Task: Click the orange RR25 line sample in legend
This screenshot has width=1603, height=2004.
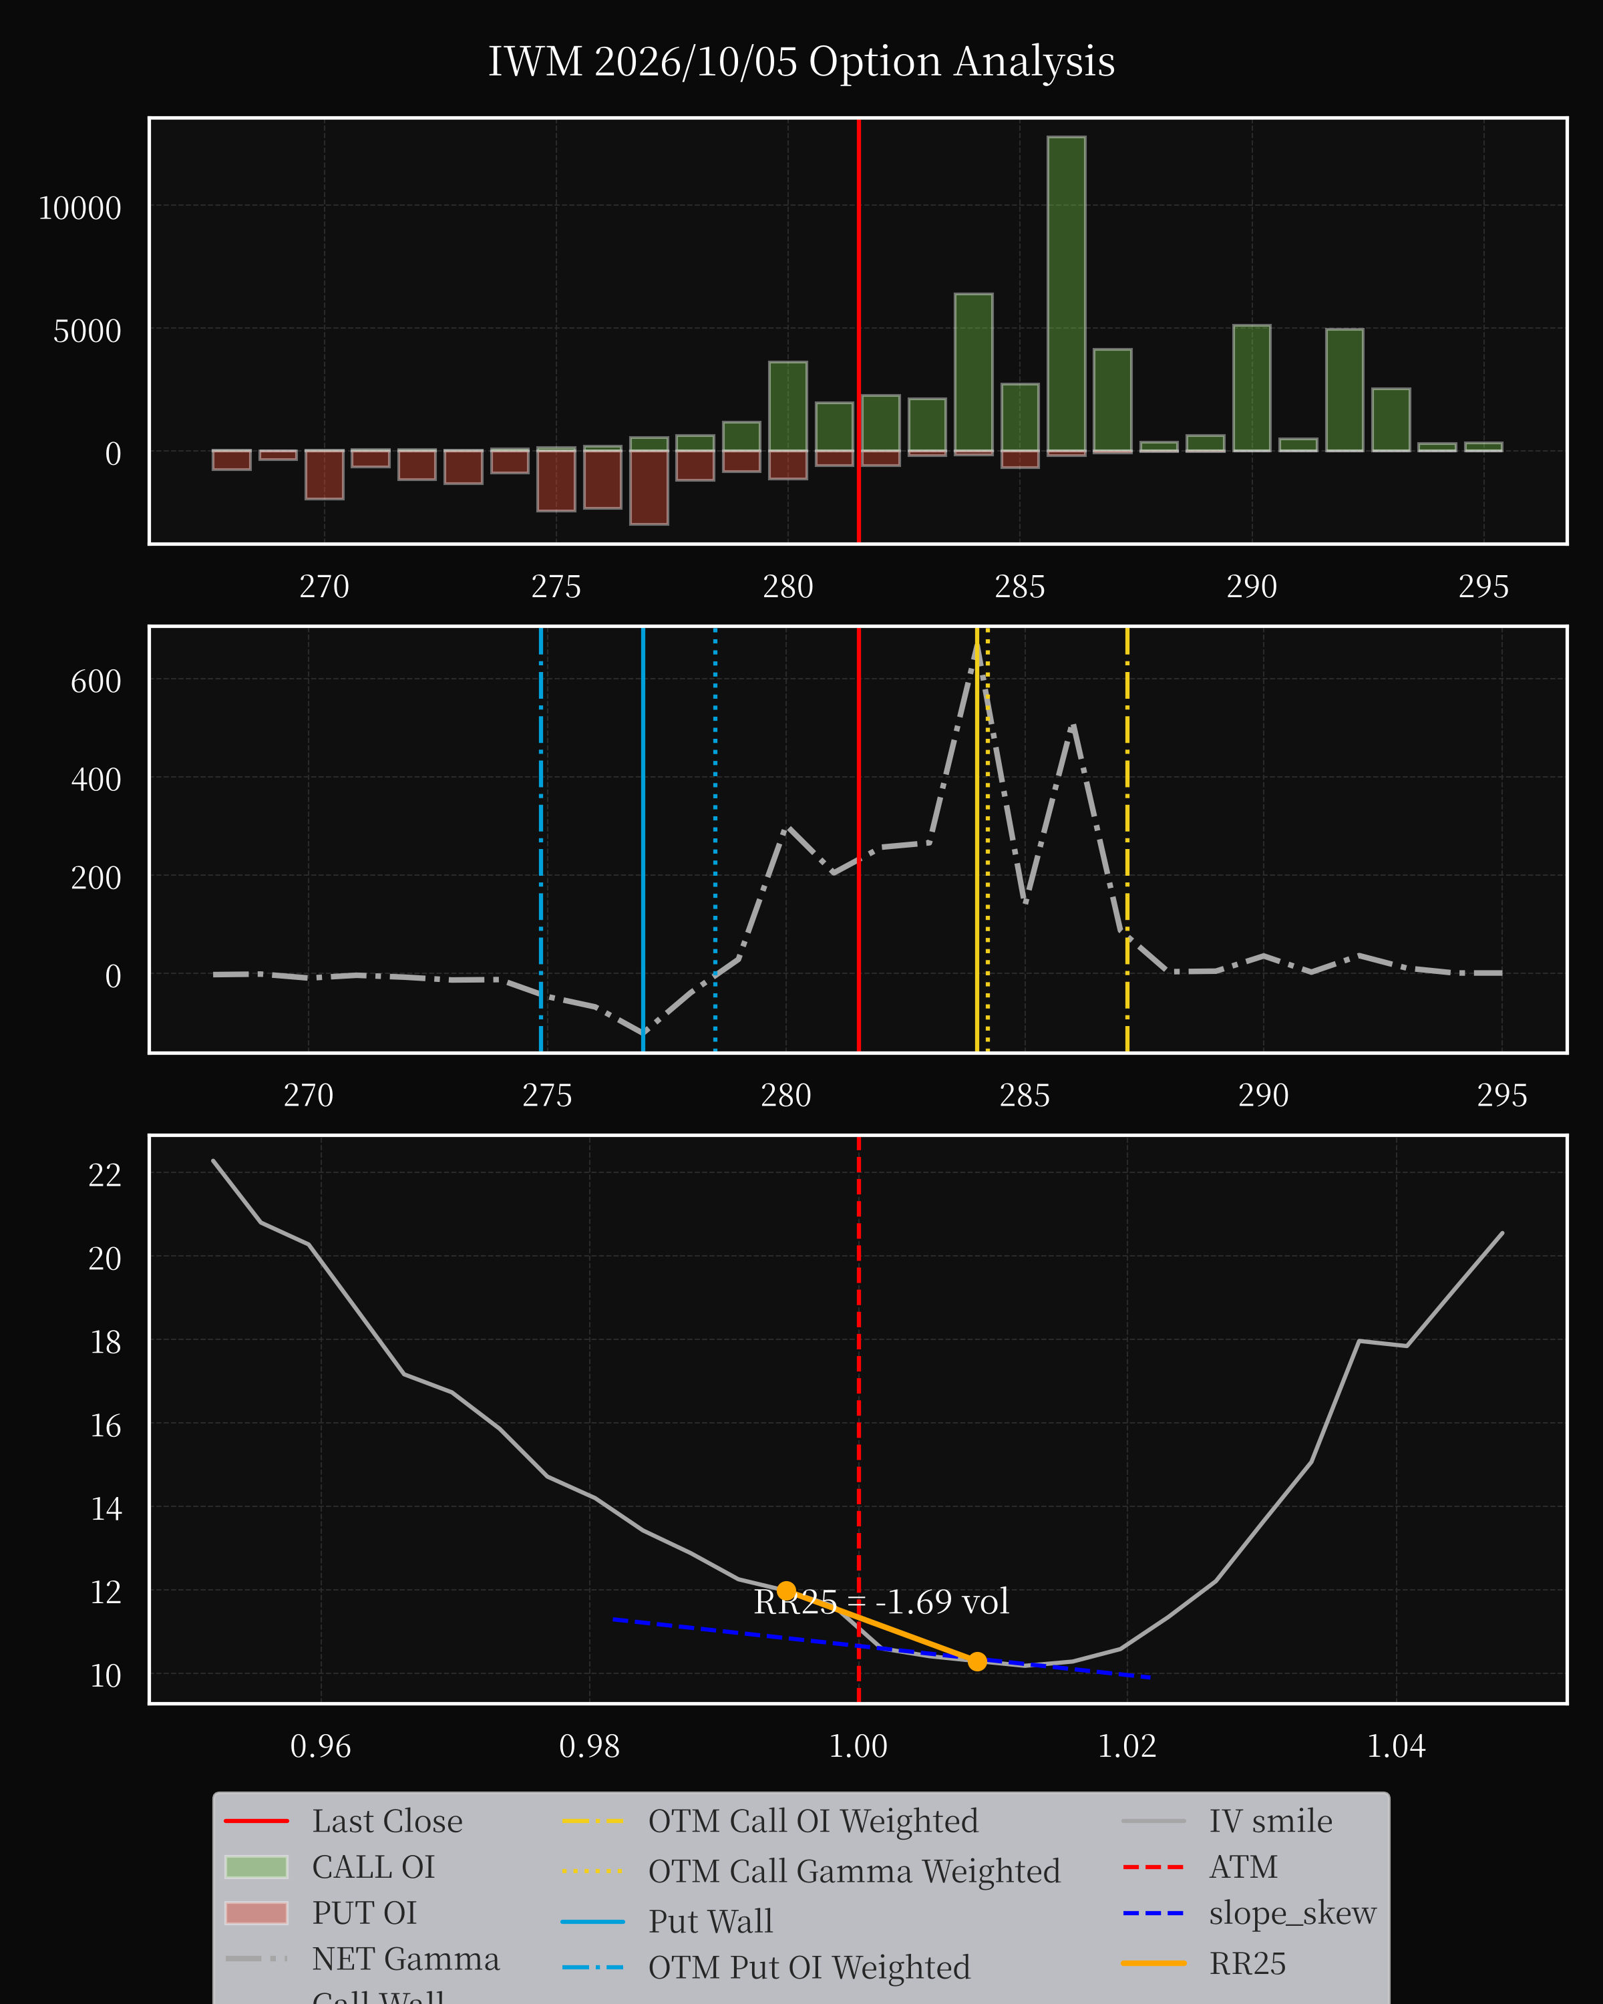Action: 1153,1964
